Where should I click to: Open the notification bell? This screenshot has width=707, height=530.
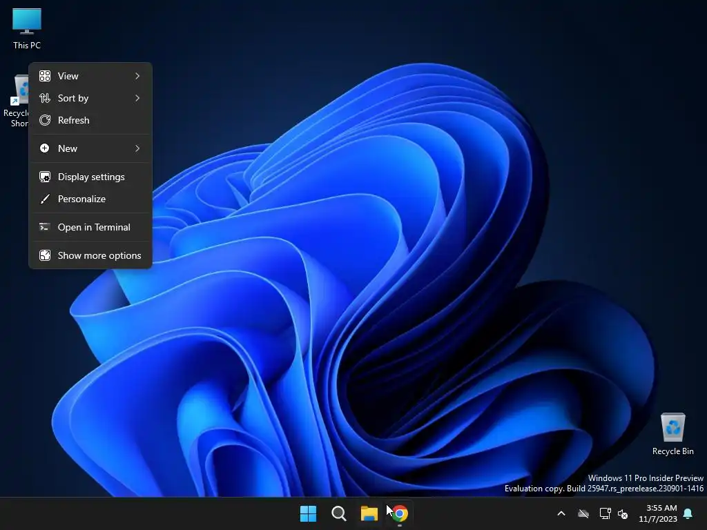point(688,513)
